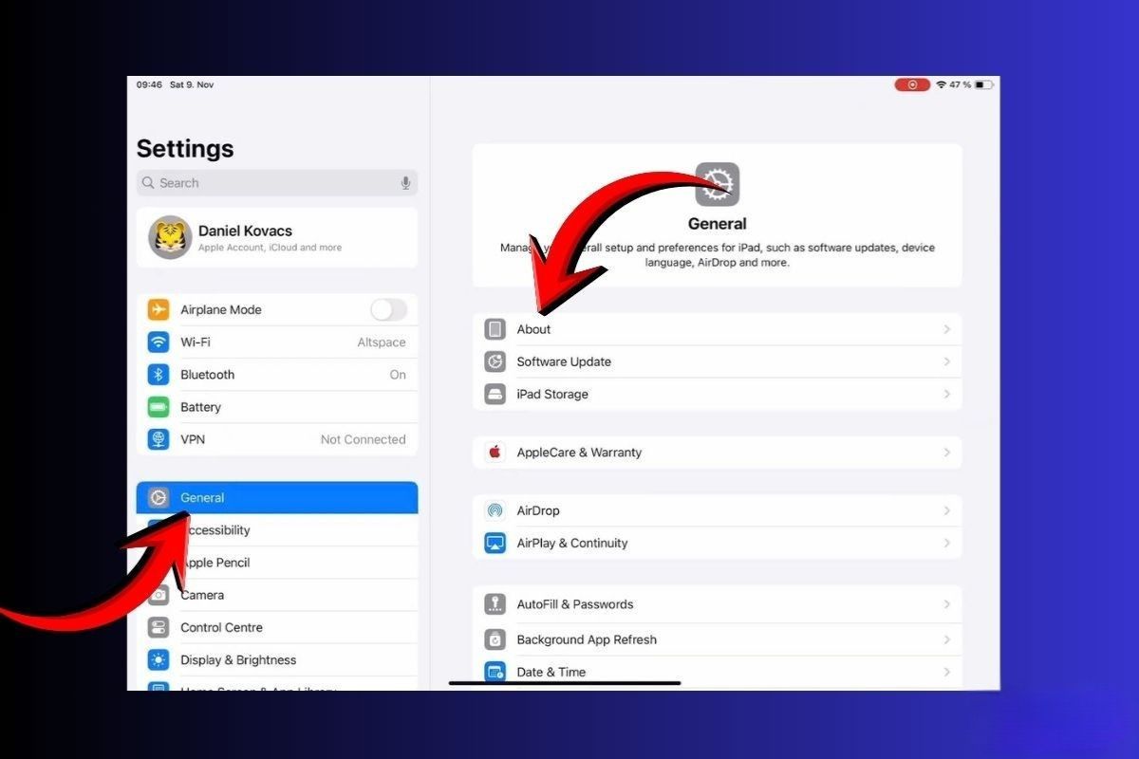
Task: Open Camera settings from its icon
Action: point(159,595)
